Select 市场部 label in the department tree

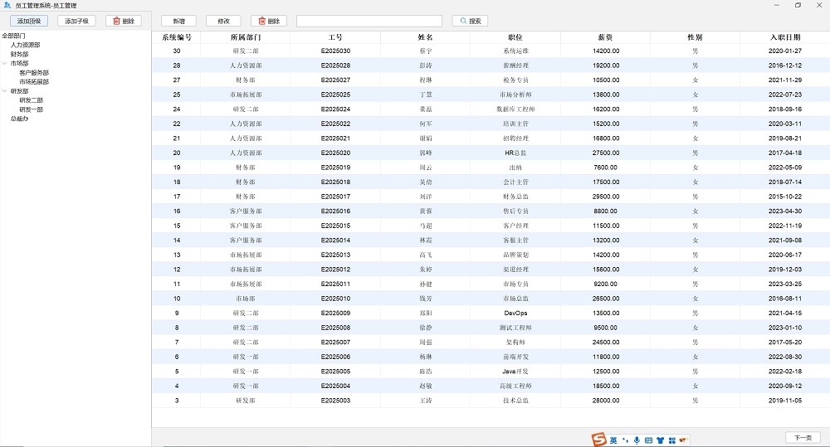click(x=20, y=63)
